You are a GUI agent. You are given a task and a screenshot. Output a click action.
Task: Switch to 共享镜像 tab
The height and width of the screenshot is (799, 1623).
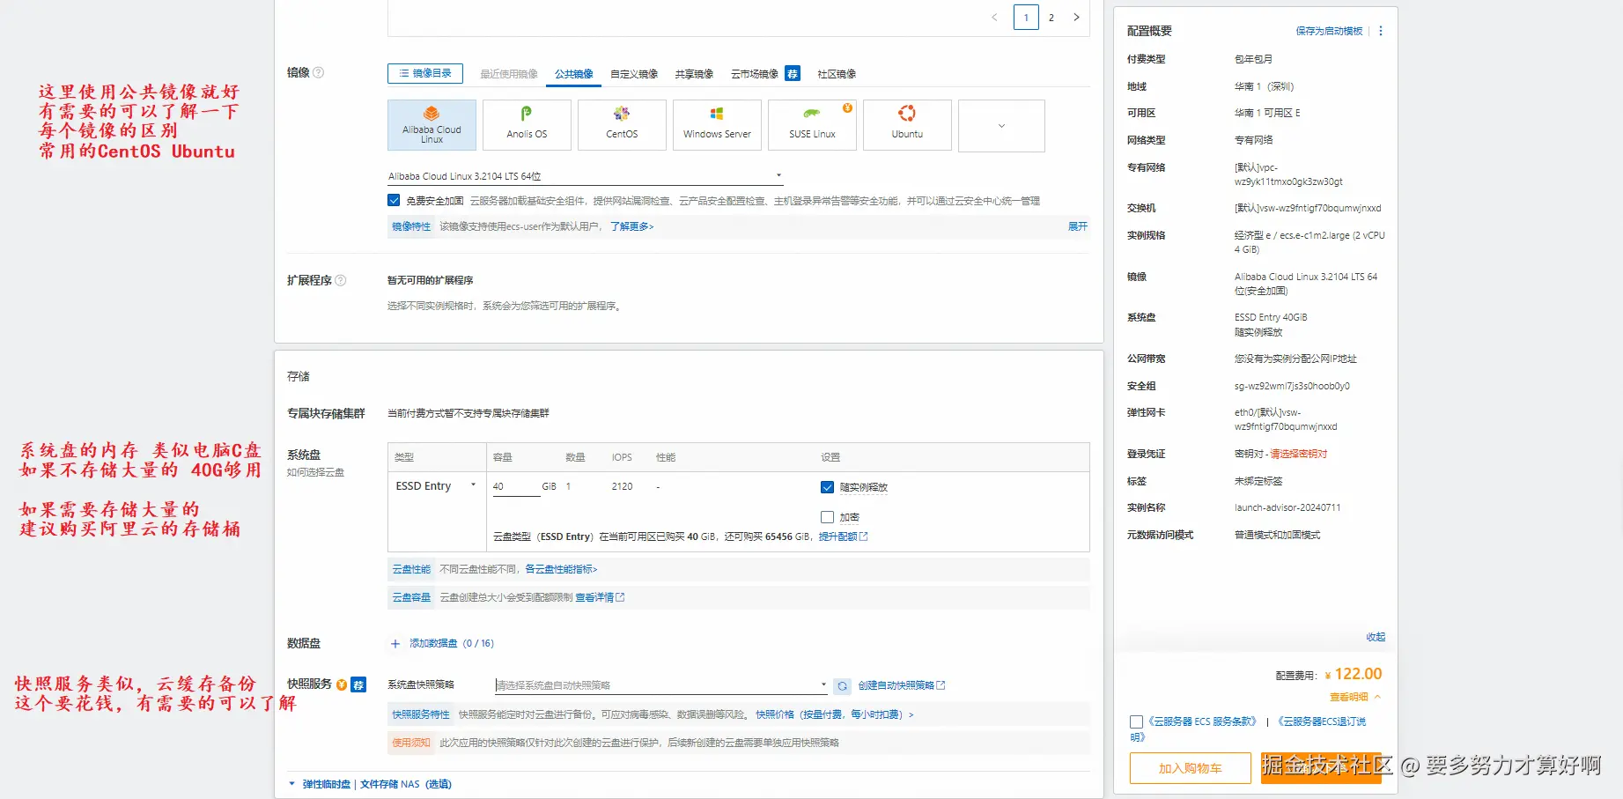pyautogui.click(x=694, y=74)
